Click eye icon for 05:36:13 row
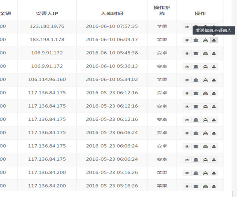 coord(187,67)
